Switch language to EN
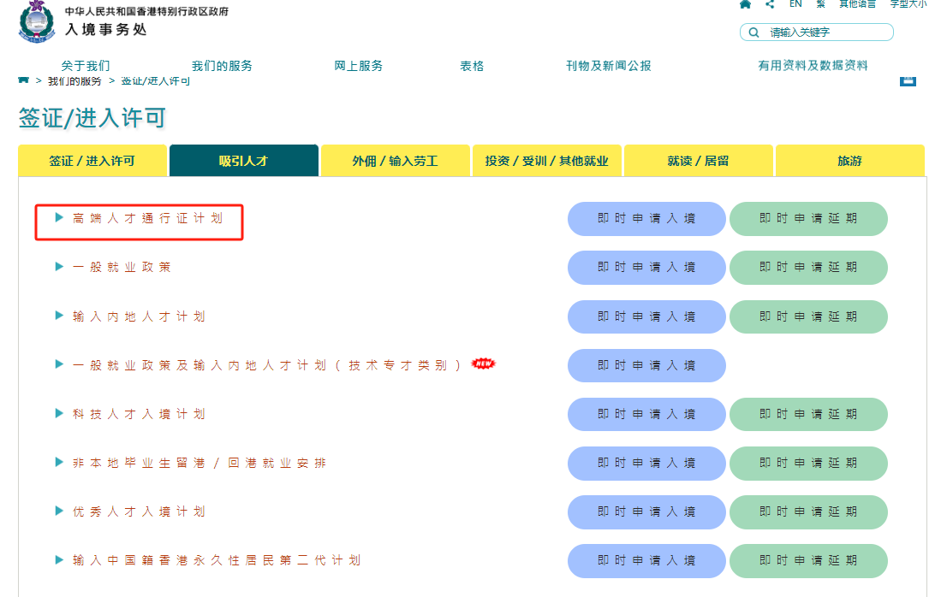Screen dimensions: 947x597 pyautogui.click(x=795, y=4)
